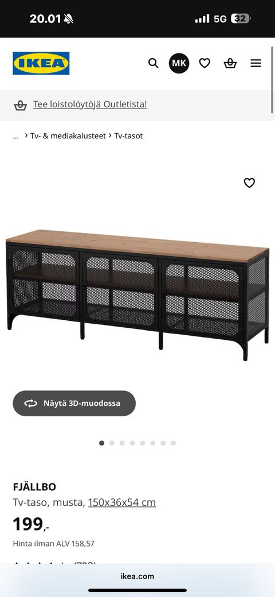Image resolution: width=275 pixels, height=597 pixels.
Task: Follow Tee loistolöytöjä Outletista link
Action: (90, 104)
